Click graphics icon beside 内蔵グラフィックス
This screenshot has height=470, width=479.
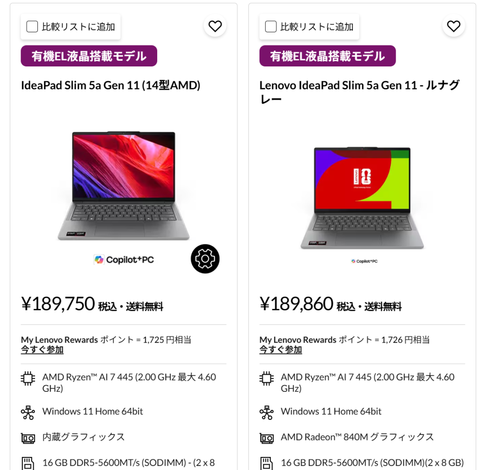click(28, 438)
